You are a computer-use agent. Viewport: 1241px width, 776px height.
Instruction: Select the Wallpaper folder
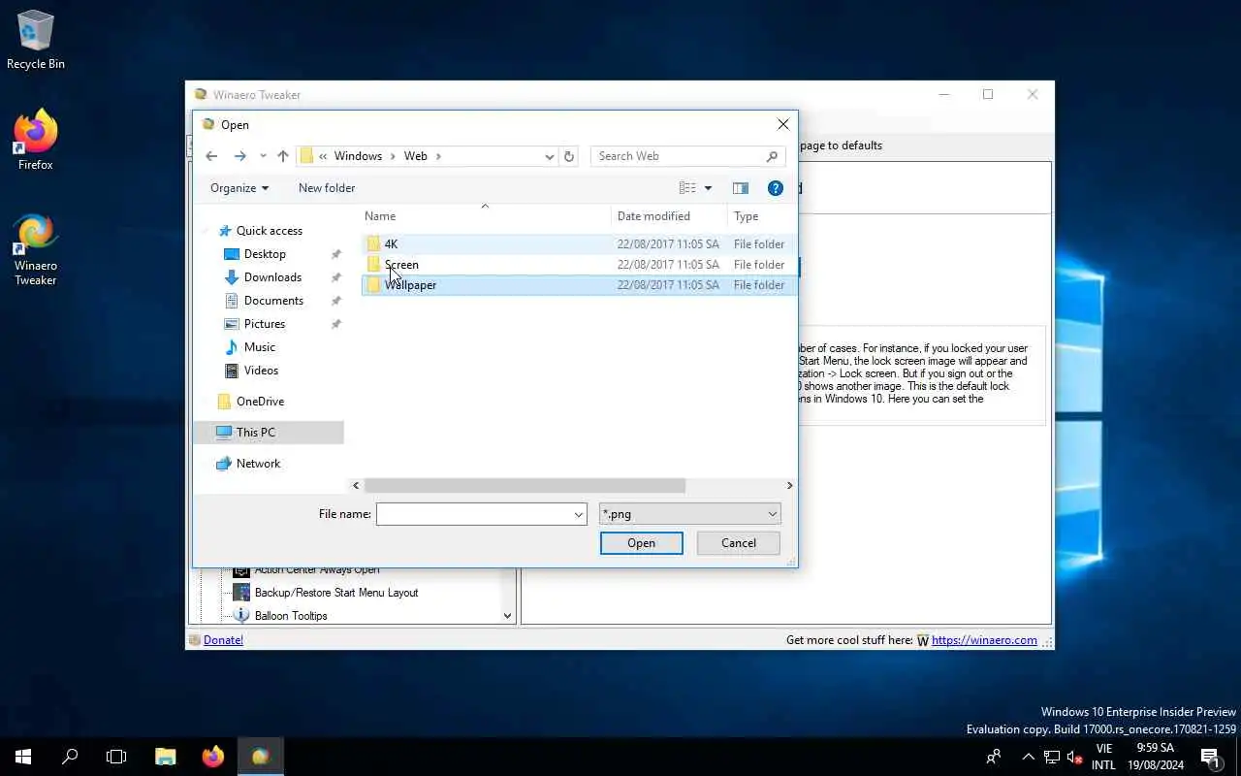point(579,285)
